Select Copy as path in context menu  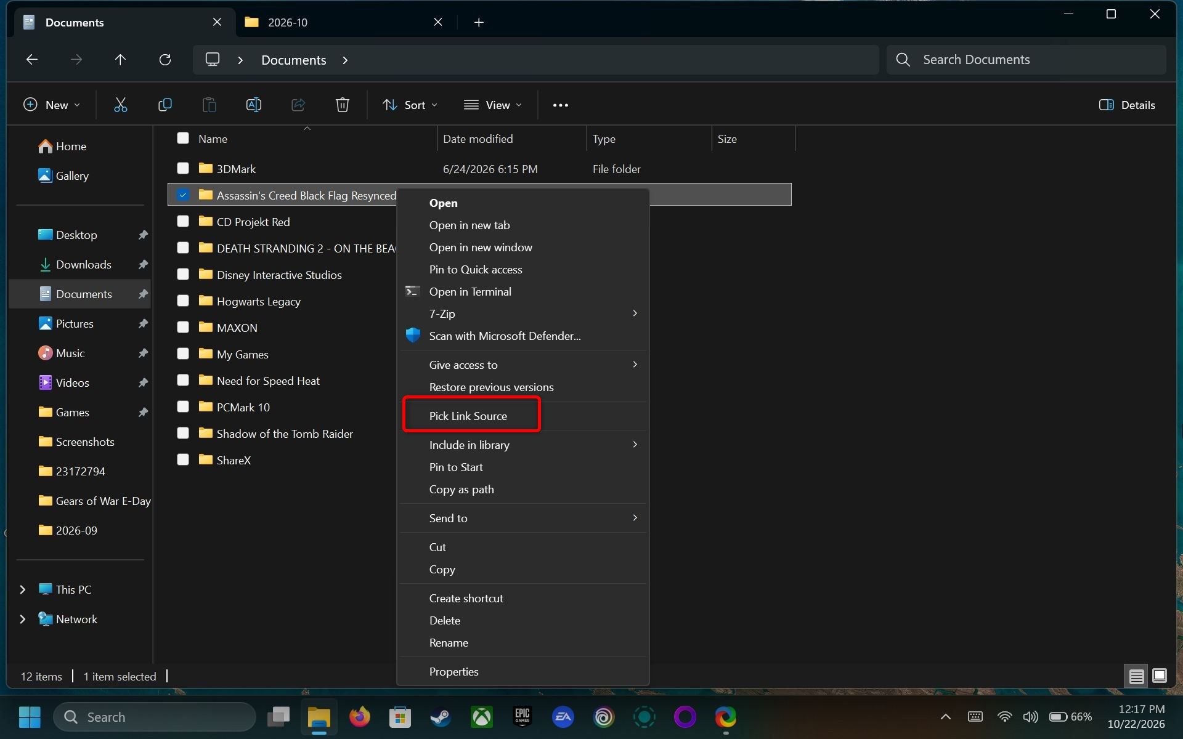[x=523, y=489]
